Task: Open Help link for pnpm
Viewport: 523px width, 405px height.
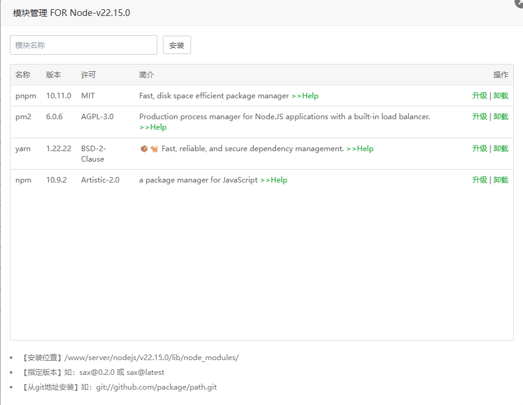Action: 305,96
